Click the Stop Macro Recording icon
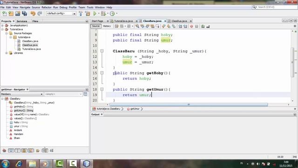 click(196, 26)
